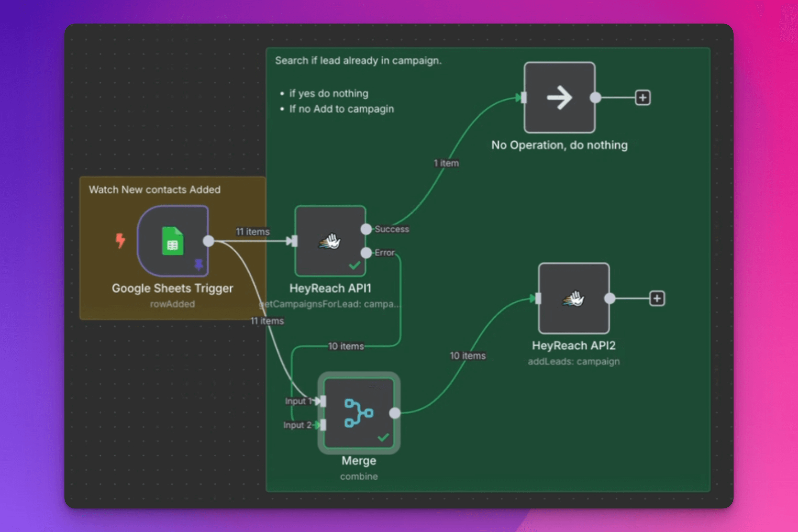798x532 pixels.
Task: Click the 'if yes do nothing' bullet text
Action: (x=329, y=93)
